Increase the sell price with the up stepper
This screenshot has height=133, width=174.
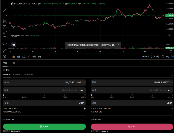coord(171,81)
